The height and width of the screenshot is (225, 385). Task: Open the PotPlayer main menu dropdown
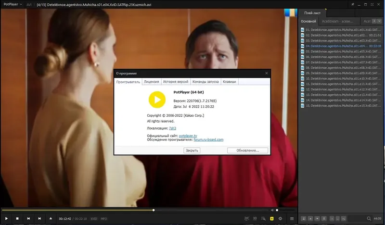(13, 4)
